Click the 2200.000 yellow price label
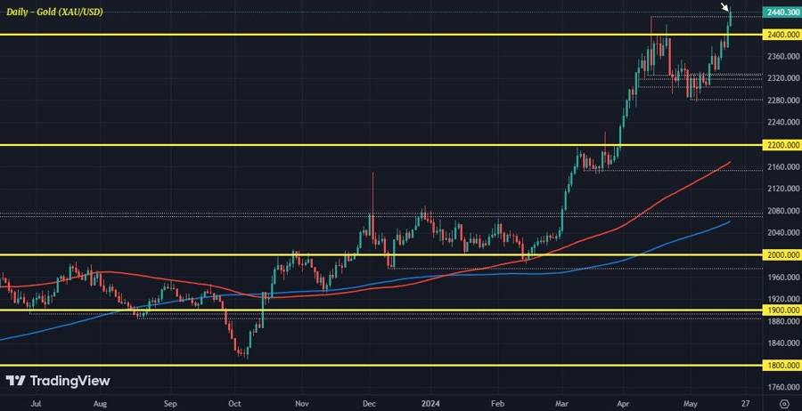802x411 pixels. click(x=782, y=145)
